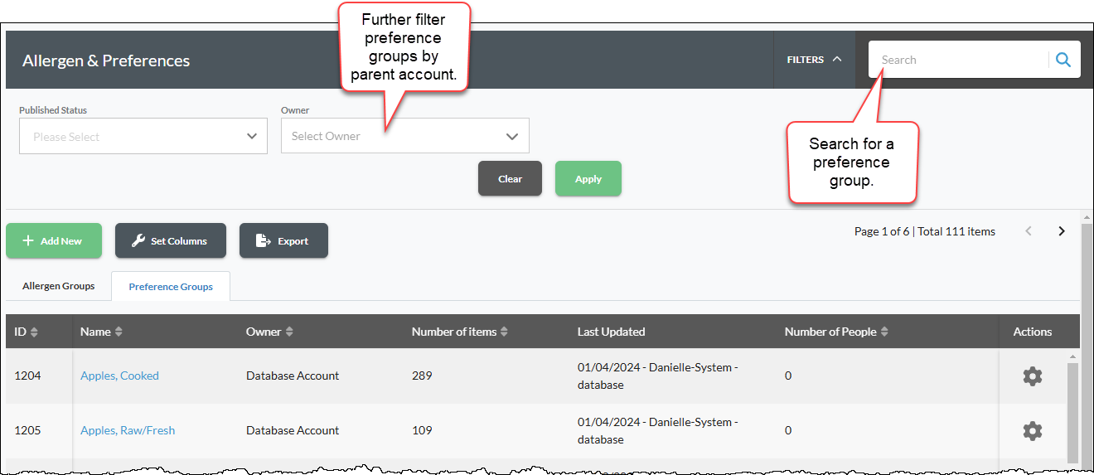This screenshot has height=475, width=1094.
Task: Click Add New button
Action: (x=54, y=240)
